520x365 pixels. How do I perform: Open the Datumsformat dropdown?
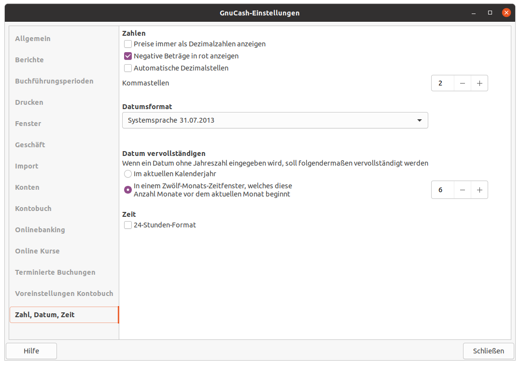[275, 120]
